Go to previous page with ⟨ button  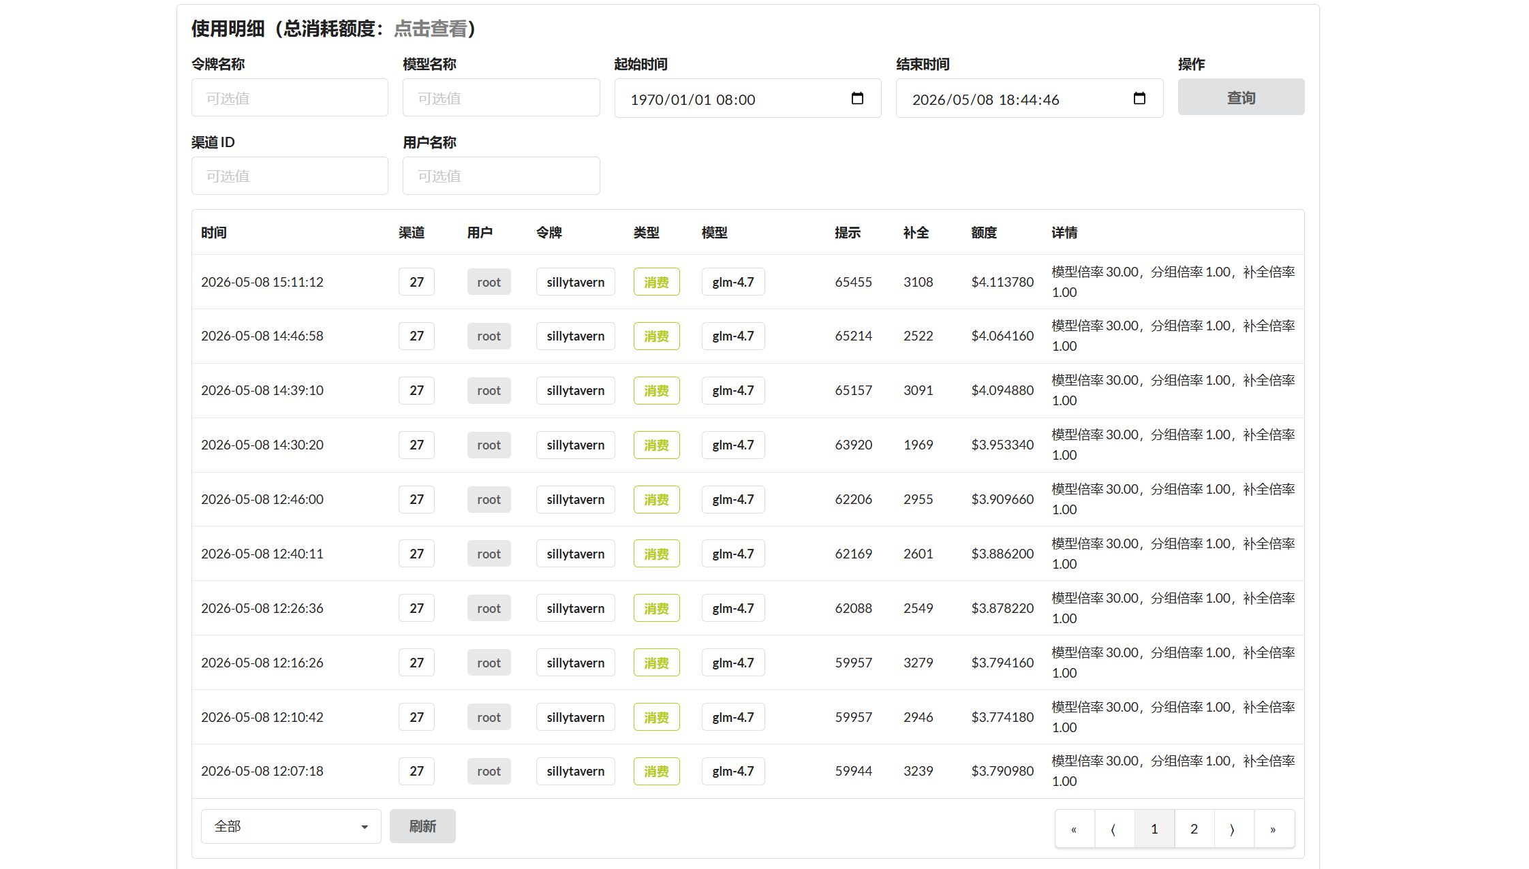1114,829
